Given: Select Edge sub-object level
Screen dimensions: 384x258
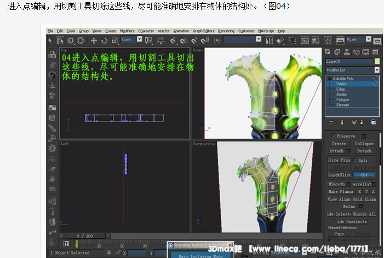Looking at the screenshot, I should click(340, 89).
